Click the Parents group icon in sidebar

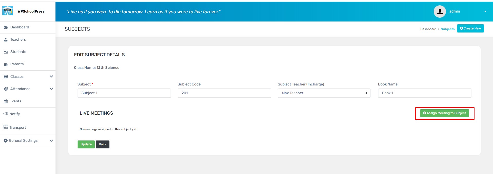(x=6, y=64)
